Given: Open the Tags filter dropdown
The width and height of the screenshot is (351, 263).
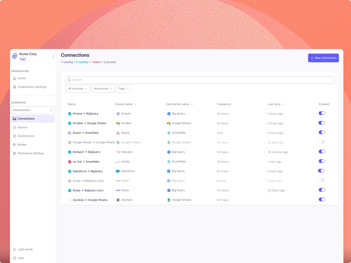Looking at the screenshot, I should point(124,89).
